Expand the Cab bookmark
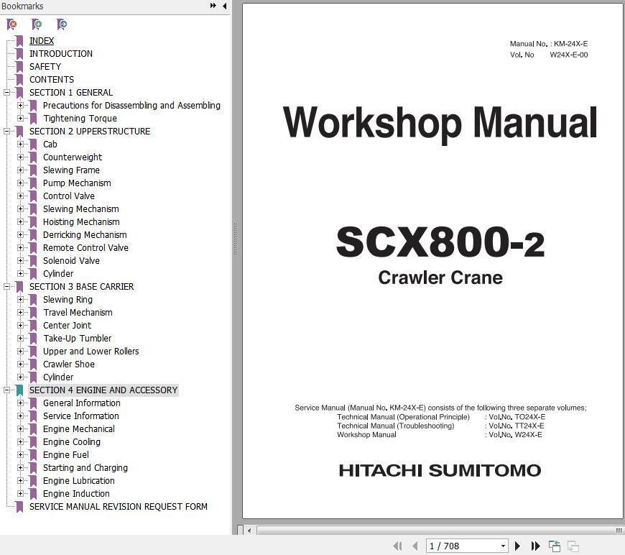Screen dimensions: 625x555 (20, 144)
